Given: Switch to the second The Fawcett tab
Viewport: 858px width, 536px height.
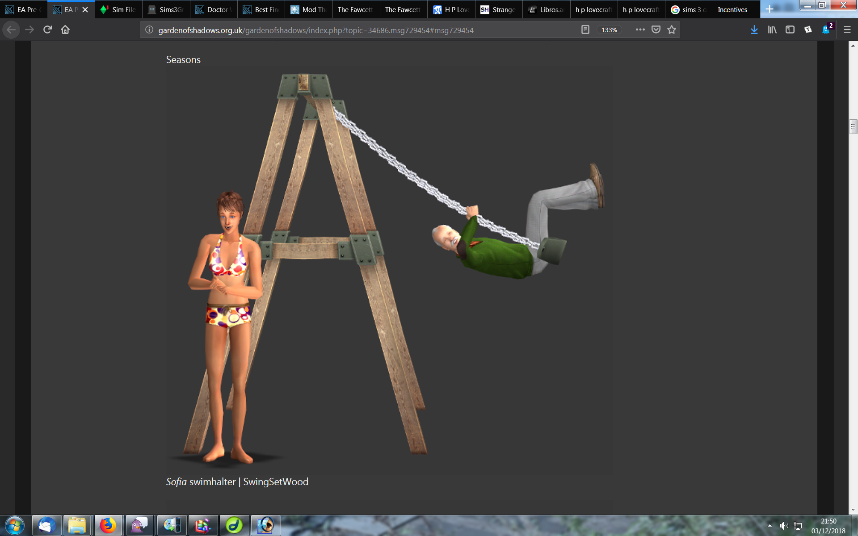Looking at the screenshot, I should 403,9.
